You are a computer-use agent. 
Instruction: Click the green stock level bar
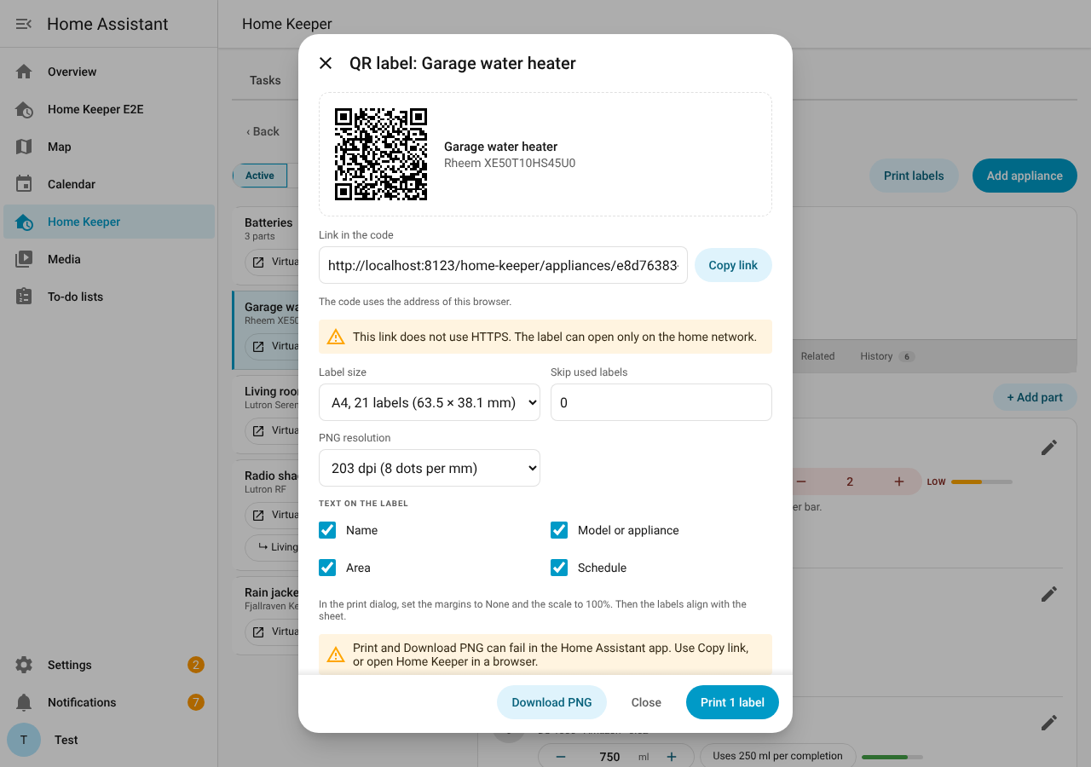892,757
